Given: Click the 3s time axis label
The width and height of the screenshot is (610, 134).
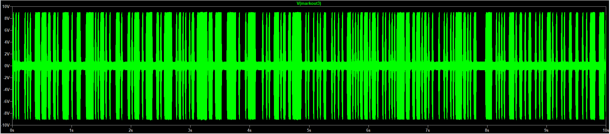Looking at the screenshot, I should [190, 131].
